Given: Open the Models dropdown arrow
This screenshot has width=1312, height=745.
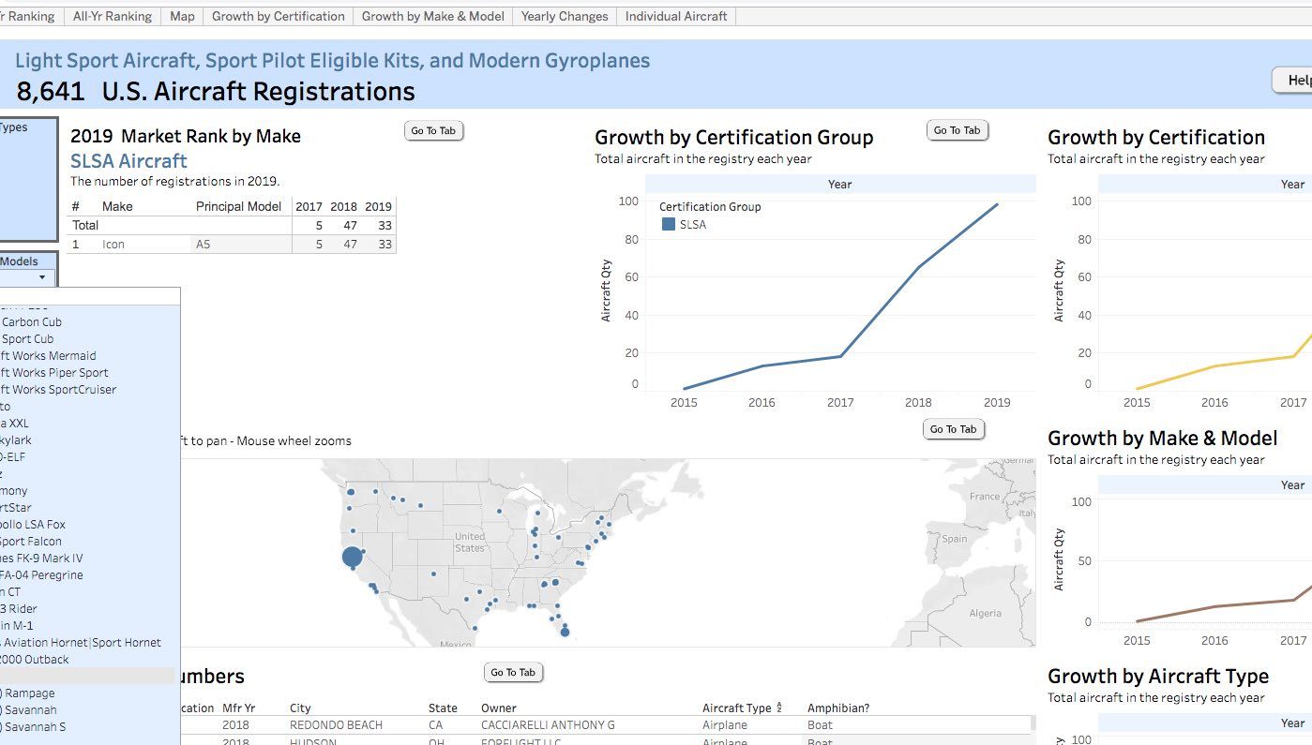Looking at the screenshot, I should (42, 277).
